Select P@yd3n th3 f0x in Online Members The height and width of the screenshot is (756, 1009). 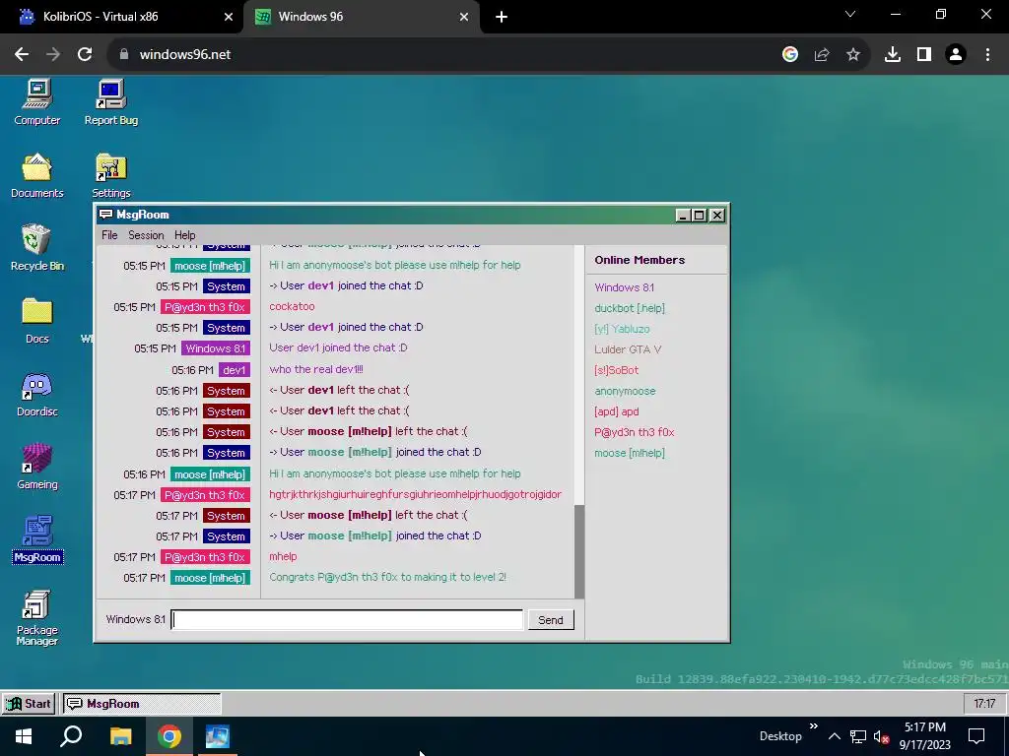pos(634,432)
